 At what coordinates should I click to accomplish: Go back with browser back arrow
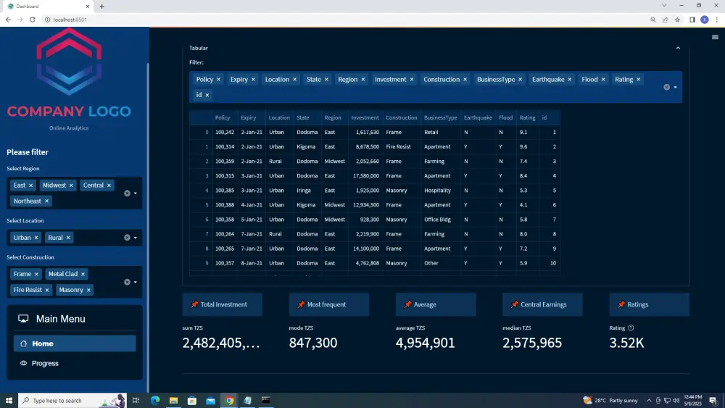tap(8, 20)
